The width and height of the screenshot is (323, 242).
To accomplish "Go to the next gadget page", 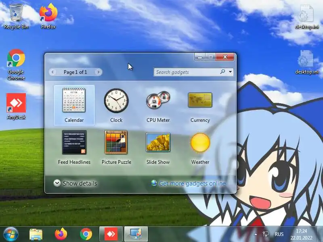I will [x=99, y=72].
